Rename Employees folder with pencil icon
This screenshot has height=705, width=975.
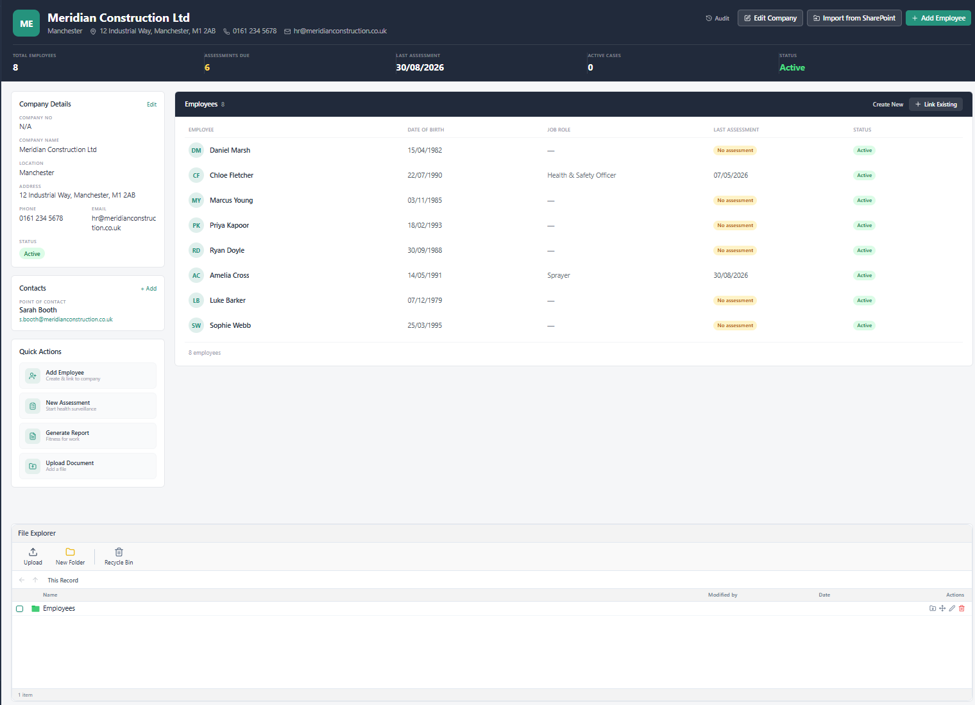pos(952,609)
